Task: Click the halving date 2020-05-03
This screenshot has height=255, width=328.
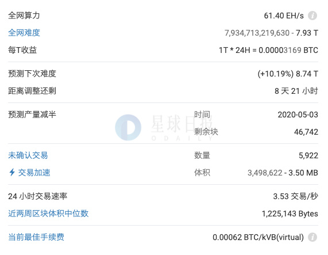Action: 298,115
